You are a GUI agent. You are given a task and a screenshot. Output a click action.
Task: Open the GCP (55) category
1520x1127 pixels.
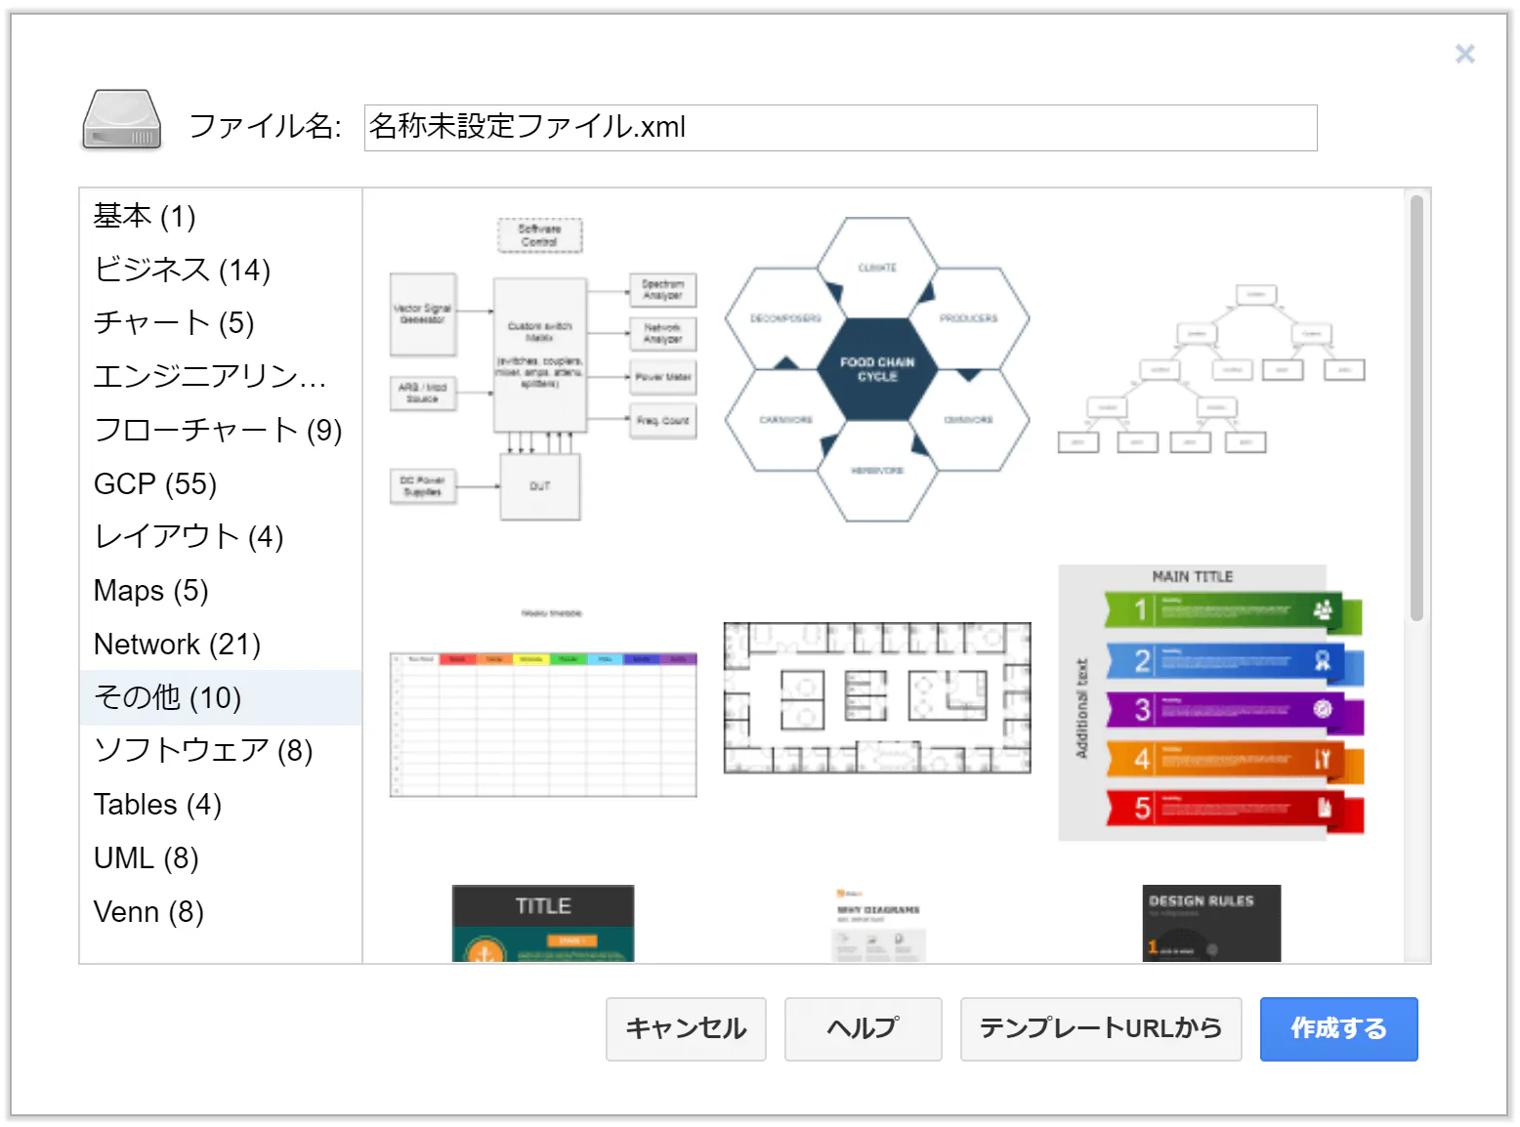click(221, 483)
